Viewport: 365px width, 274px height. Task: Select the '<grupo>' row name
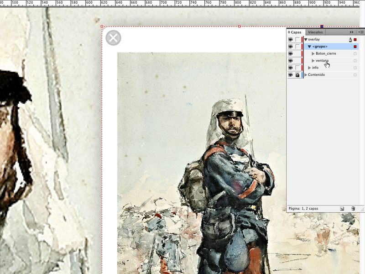320,47
